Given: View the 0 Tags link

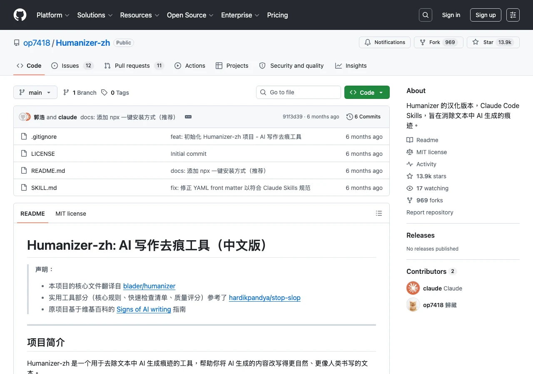Looking at the screenshot, I should click(115, 93).
